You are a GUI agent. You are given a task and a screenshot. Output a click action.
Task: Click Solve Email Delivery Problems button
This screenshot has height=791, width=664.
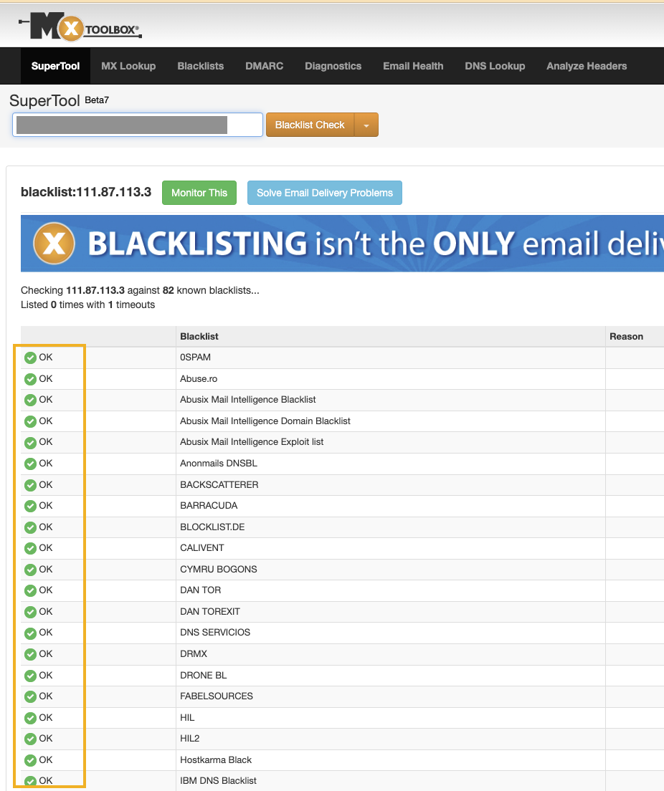(325, 193)
